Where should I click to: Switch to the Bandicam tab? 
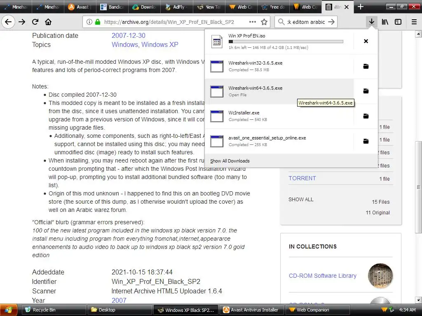click(x=112, y=7)
